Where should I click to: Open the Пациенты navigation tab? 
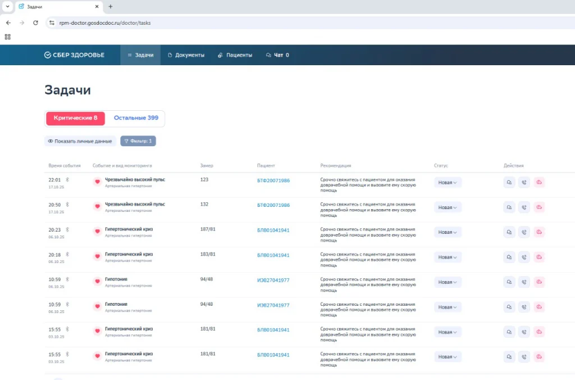(x=235, y=55)
